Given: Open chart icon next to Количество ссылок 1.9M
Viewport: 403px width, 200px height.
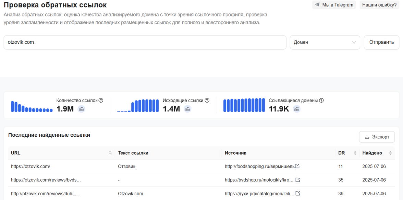Looking at the screenshot, I should pos(81,109).
